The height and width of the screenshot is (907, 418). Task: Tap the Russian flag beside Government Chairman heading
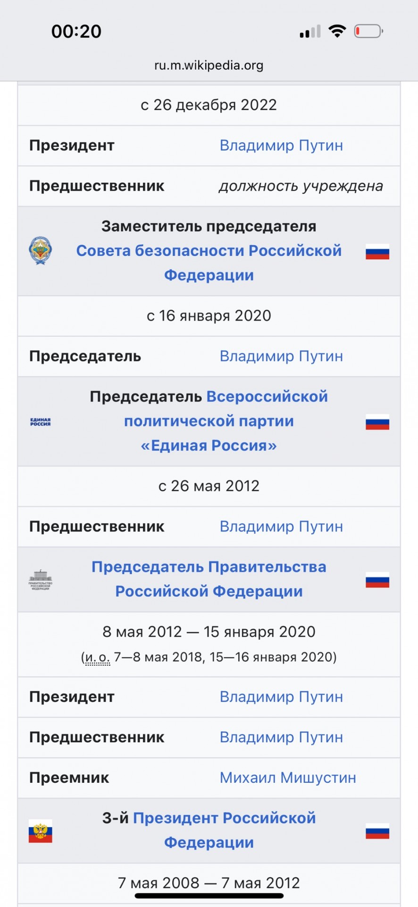(x=377, y=580)
